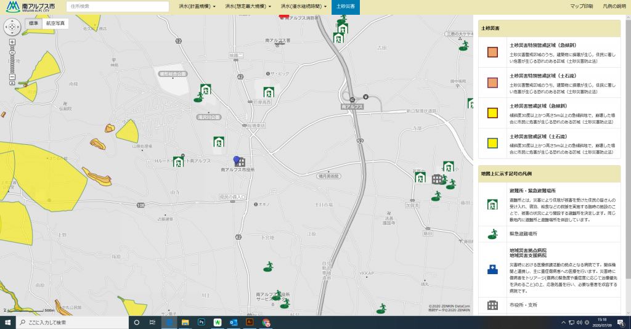Click the 南アルプス市 logo

point(30,7)
